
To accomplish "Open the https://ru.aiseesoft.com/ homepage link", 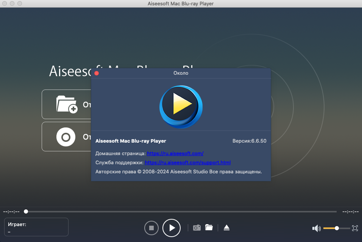I will pos(175,154).
